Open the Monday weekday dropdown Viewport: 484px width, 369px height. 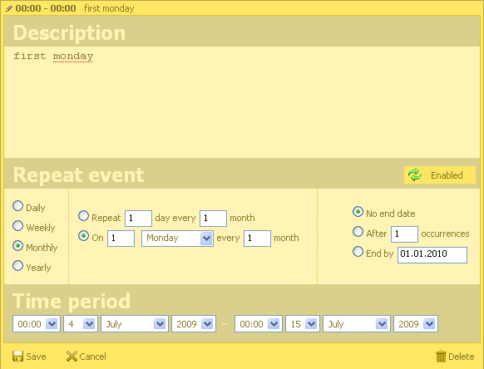tap(177, 239)
